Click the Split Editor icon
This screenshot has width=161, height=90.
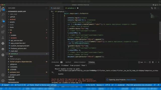pos(155,8)
